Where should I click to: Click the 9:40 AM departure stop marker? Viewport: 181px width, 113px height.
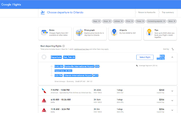click(x=51, y=66)
